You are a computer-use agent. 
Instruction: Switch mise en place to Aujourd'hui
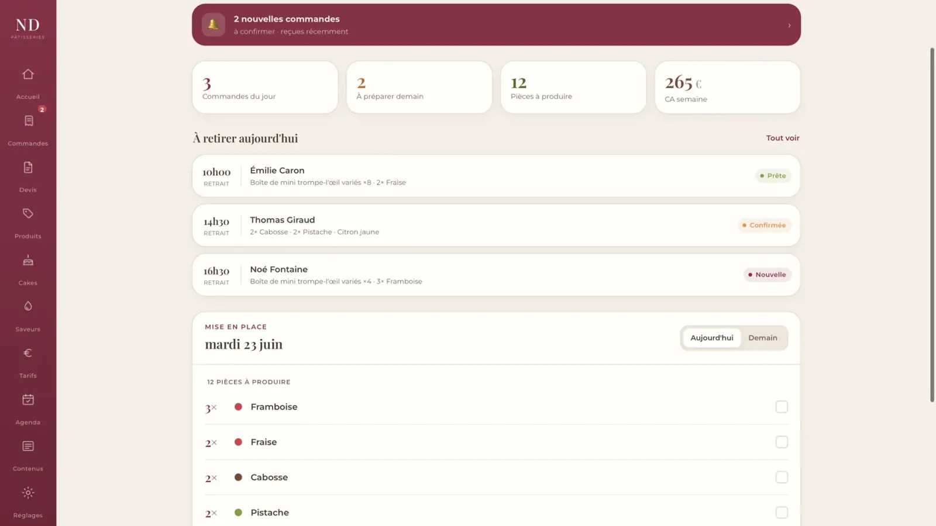711,338
